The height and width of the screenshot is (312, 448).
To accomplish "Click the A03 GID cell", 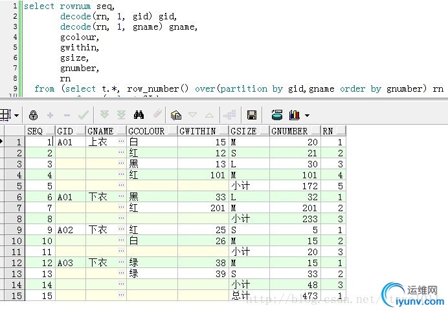I will pyautogui.click(x=71, y=263).
